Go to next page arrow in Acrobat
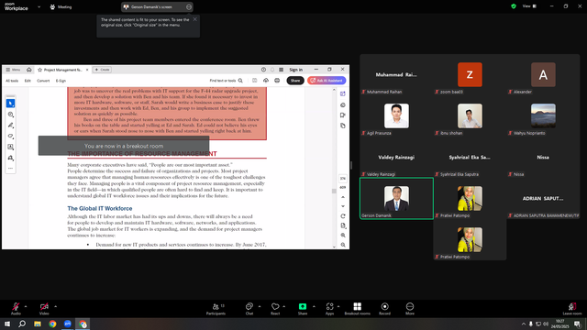Viewport: 587px width, 330px height. [x=342, y=206]
